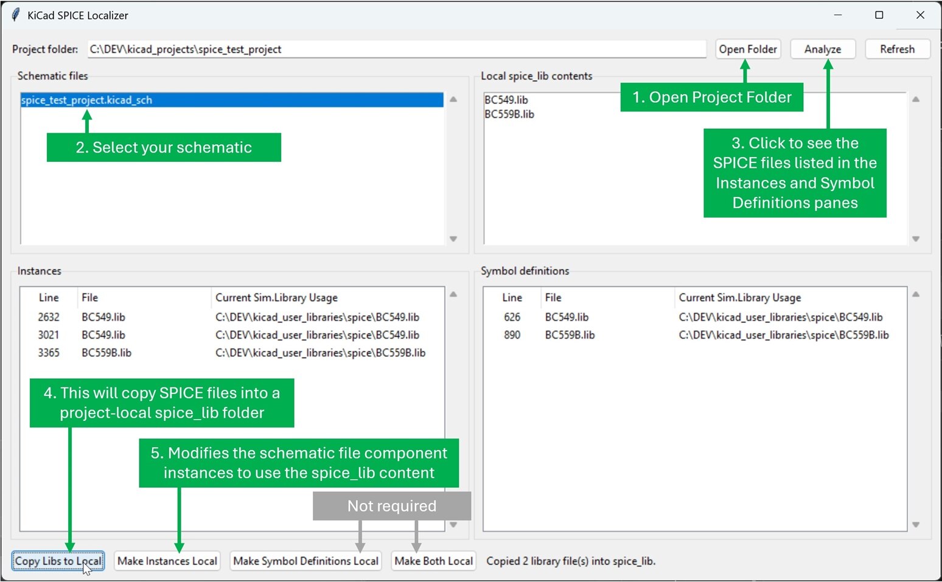The height and width of the screenshot is (582, 942).
Task: Select line number 626 in Symbol definitions
Action: click(x=512, y=317)
